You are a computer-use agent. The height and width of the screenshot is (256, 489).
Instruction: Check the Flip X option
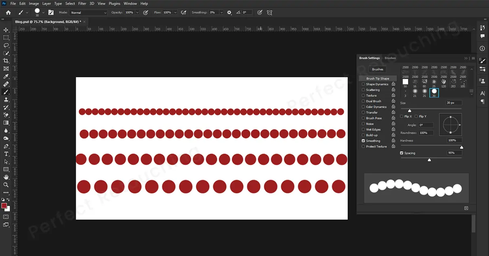402,116
